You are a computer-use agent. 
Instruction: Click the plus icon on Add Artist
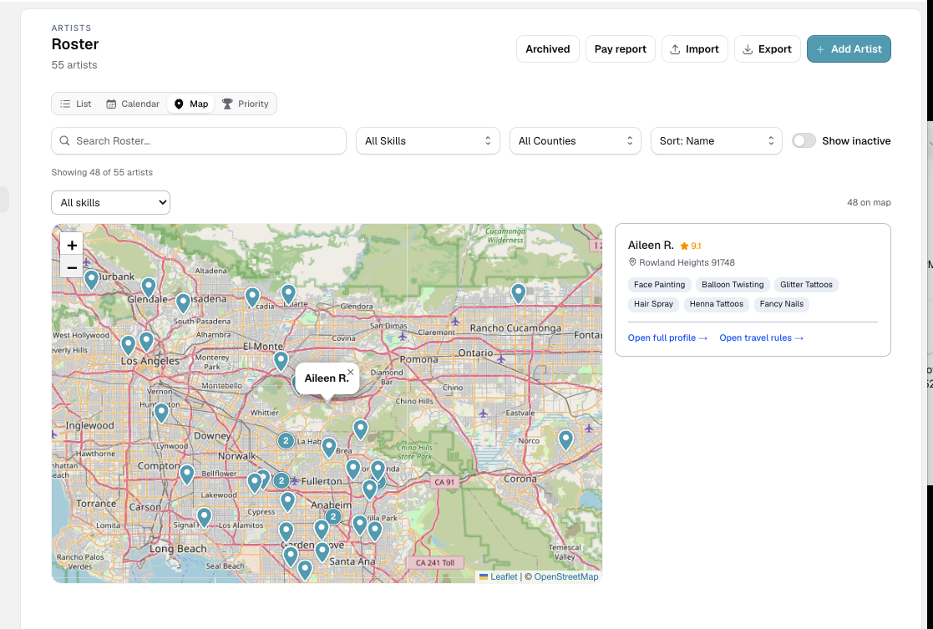[x=820, y=49]
